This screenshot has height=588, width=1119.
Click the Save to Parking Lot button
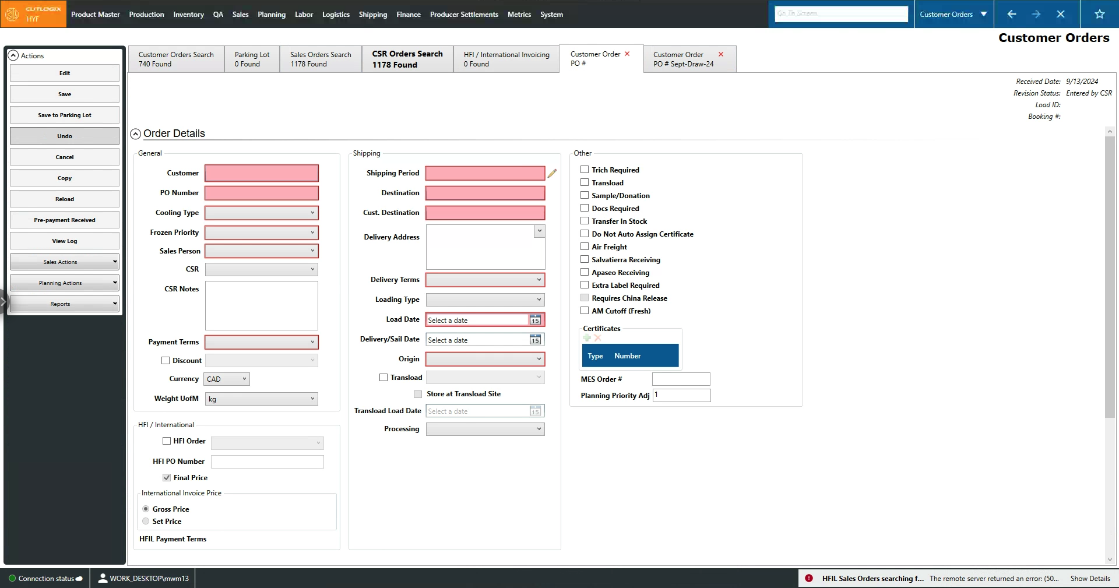64,115
